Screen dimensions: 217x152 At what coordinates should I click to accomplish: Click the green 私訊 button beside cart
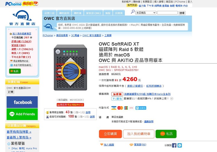pos(166,134)
